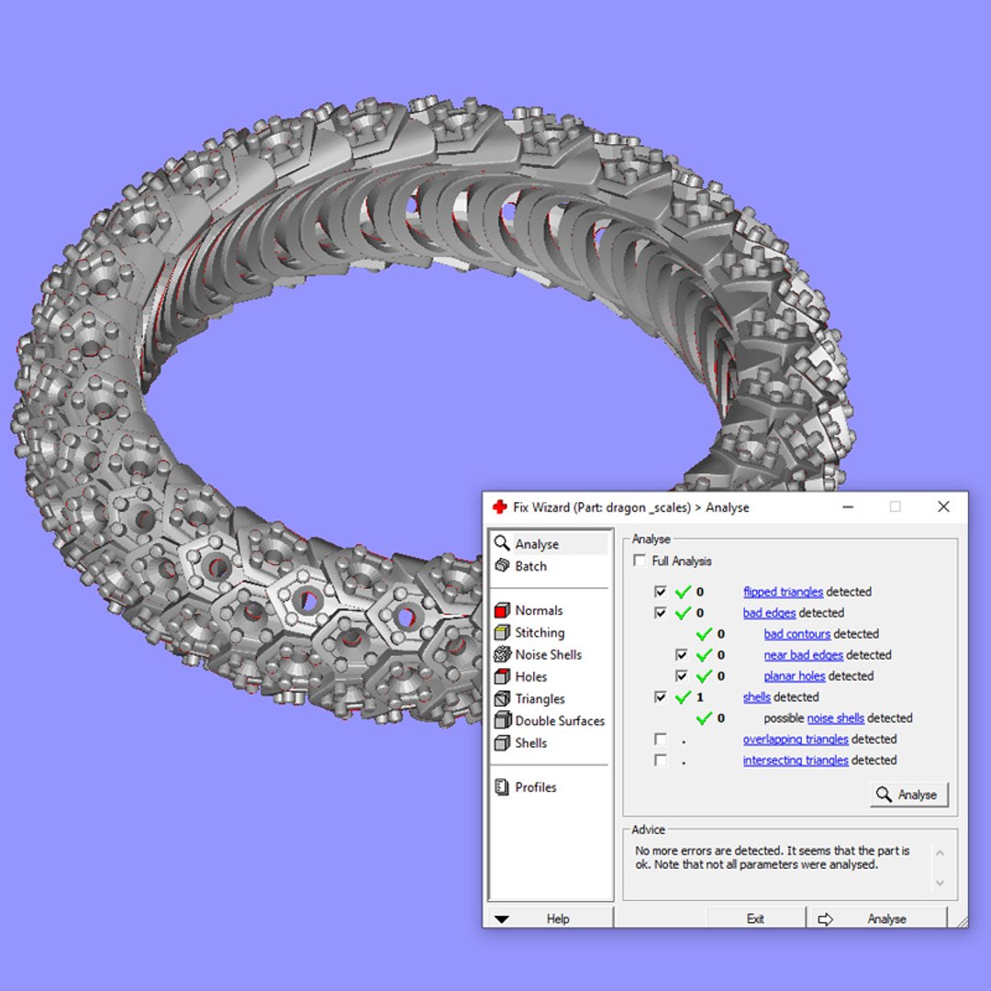Viewport: 991px width, 991px height.
Task: Follow the bad edges link
Action: pyautogui.click(x=769, y=612)
